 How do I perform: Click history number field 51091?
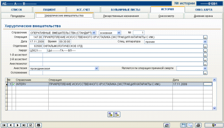(x=209, y=4)
